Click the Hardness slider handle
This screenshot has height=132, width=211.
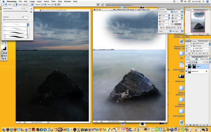click(4, 20)
